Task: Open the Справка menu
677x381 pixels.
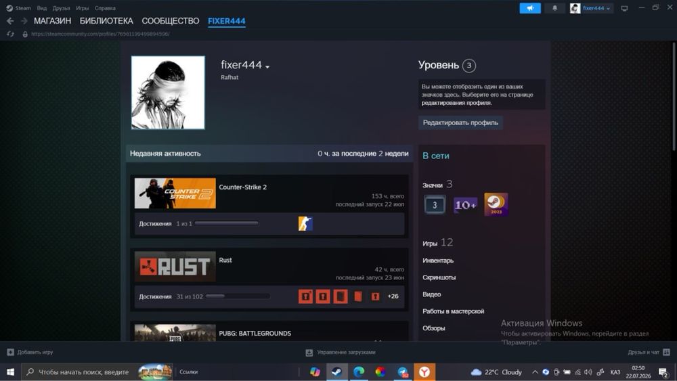Action: 105,8
